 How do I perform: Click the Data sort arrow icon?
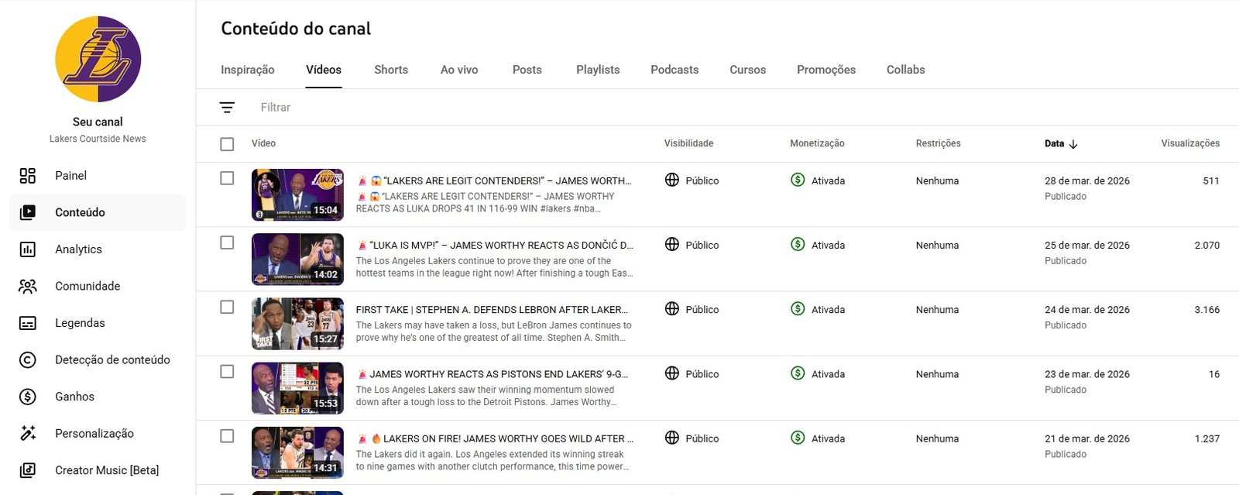[x=1073, y=144]
